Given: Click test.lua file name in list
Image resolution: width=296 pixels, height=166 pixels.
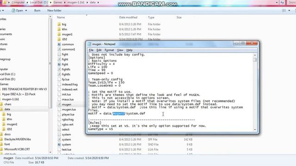Looking at the screenshot, I should [67, 149].
